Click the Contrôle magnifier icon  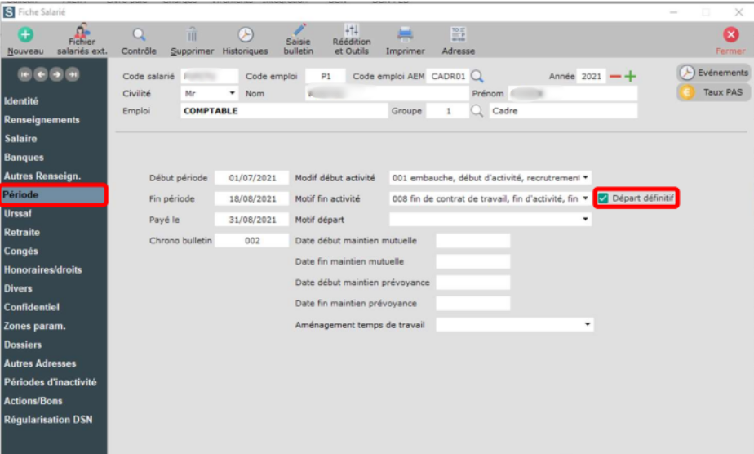tap(139, 34)
